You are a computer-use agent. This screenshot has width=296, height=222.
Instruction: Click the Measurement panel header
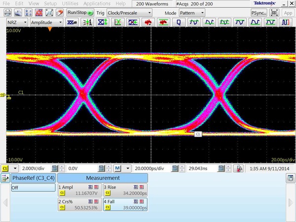tap(103, 178)
